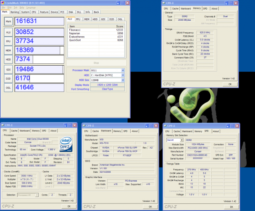The width and height of the screenshot is (255, 211).
Task: Switch to the Info tab
Action: tap(88, 12)
